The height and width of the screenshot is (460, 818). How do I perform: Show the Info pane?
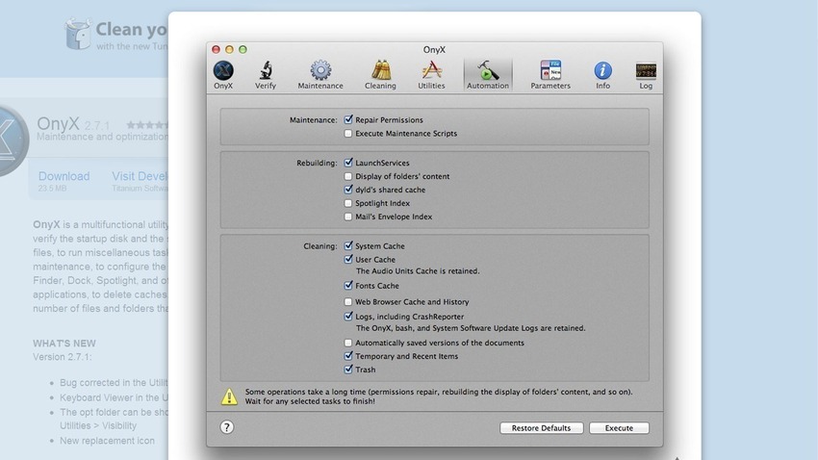coord(602,73)
